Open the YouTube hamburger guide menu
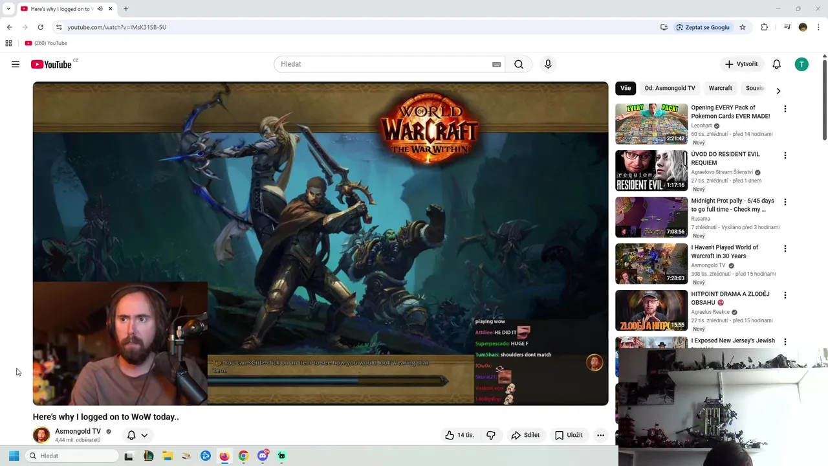The height and width of the screenshot is (466, 828). click(16, 64)
